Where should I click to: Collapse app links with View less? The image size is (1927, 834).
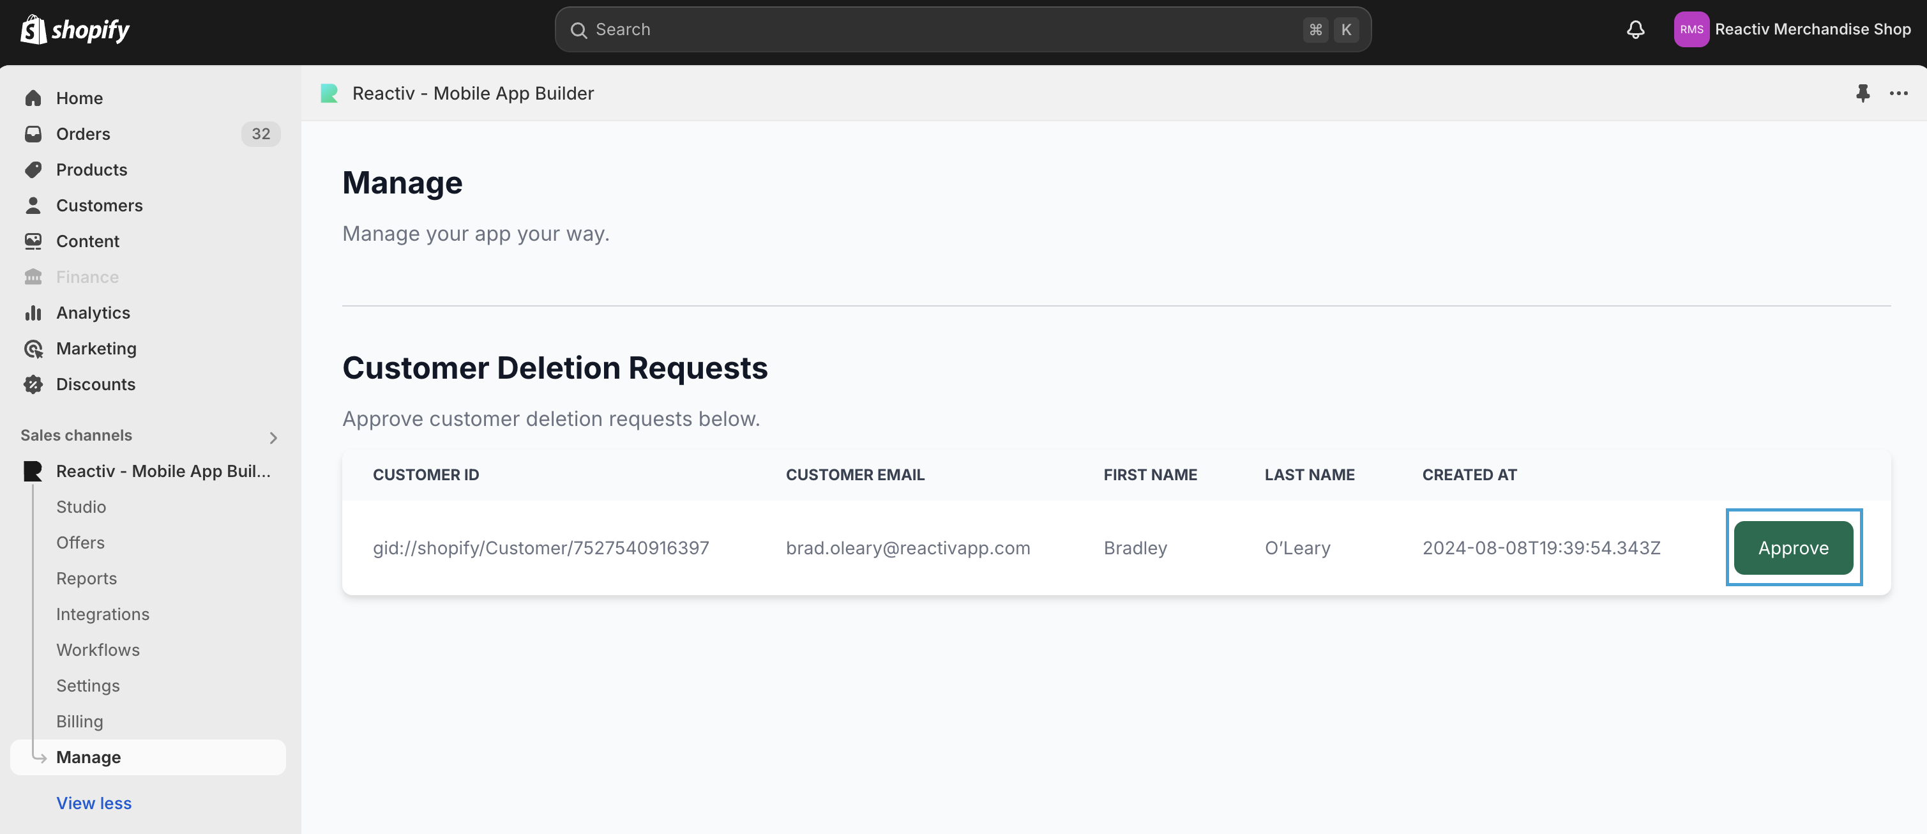93,803
